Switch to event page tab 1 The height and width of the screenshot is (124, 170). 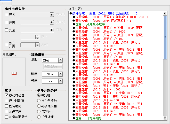pyautogui.click(x=6, y=3)
